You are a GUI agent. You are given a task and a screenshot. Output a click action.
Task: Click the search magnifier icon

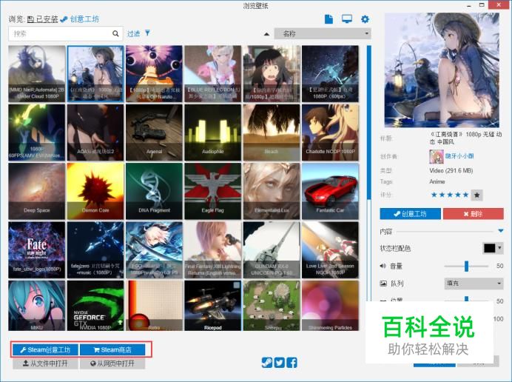[x=115, y=33]
